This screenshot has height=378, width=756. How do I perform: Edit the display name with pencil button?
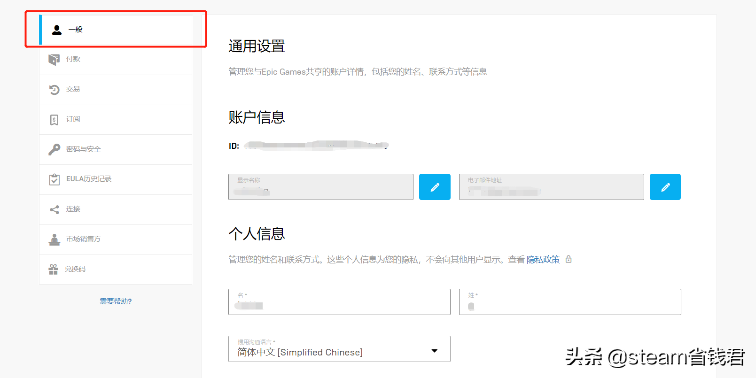[435, 187]
